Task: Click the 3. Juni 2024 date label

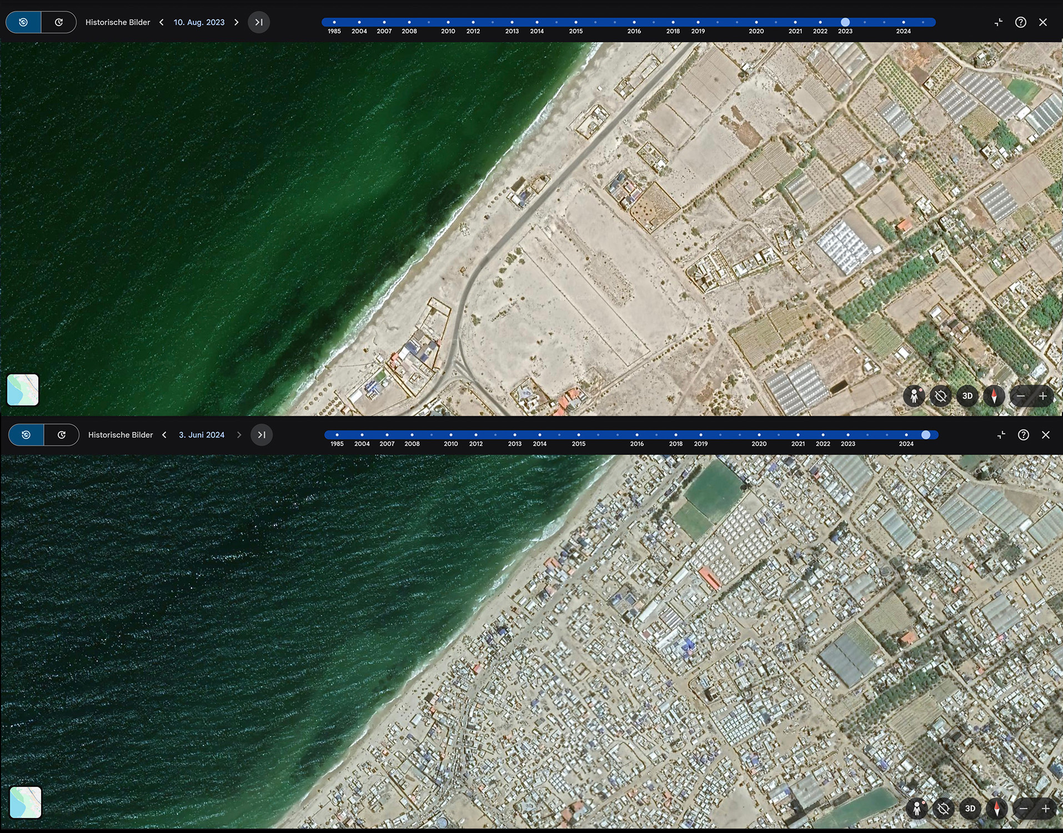Action: pyautogui.click(x=202, y=435)
